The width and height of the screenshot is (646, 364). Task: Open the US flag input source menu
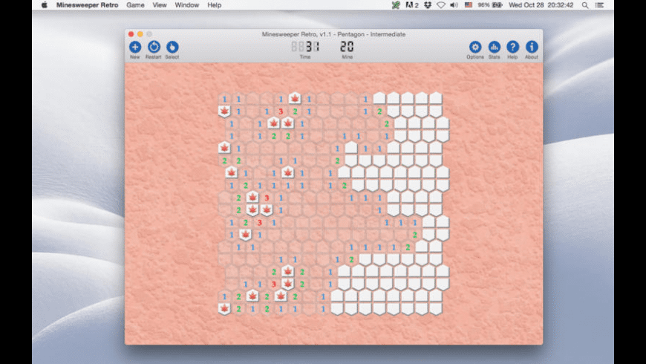469,5
